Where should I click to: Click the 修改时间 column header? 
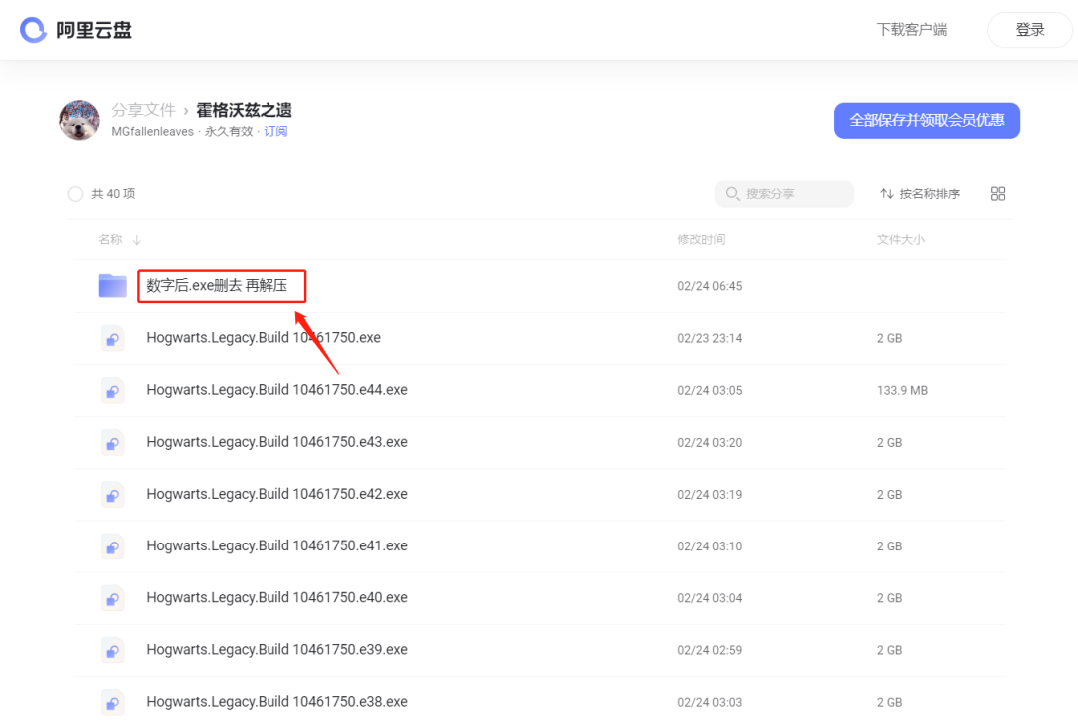pyautogui.click(x=701, y=239)
